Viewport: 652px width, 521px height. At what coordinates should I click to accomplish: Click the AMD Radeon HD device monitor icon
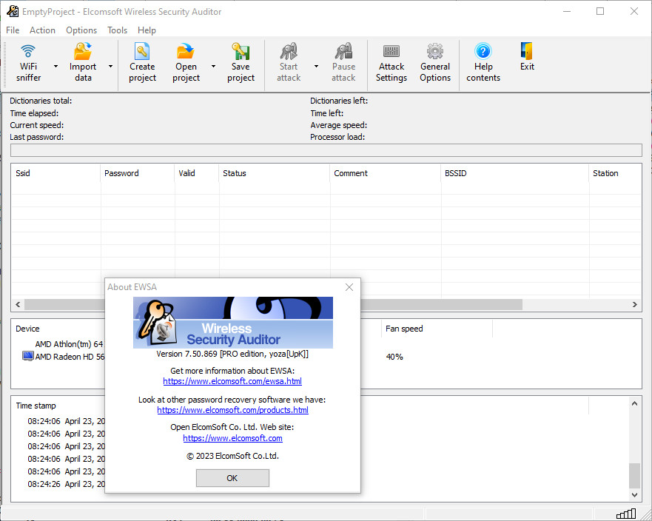(x=27, y=357)
